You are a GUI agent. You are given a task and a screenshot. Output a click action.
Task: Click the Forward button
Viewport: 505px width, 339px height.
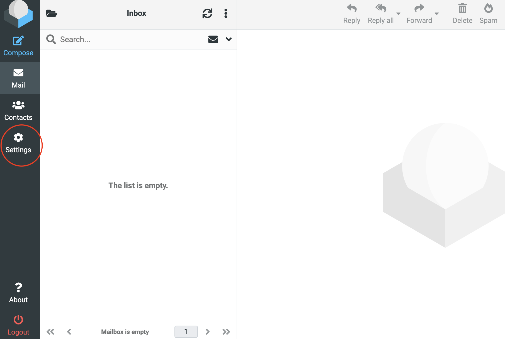click(419, 13)
